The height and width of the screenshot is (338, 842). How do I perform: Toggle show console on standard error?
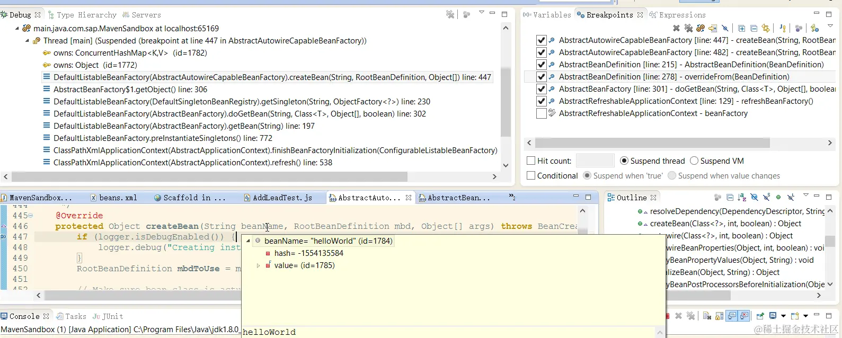click(744, 316)
